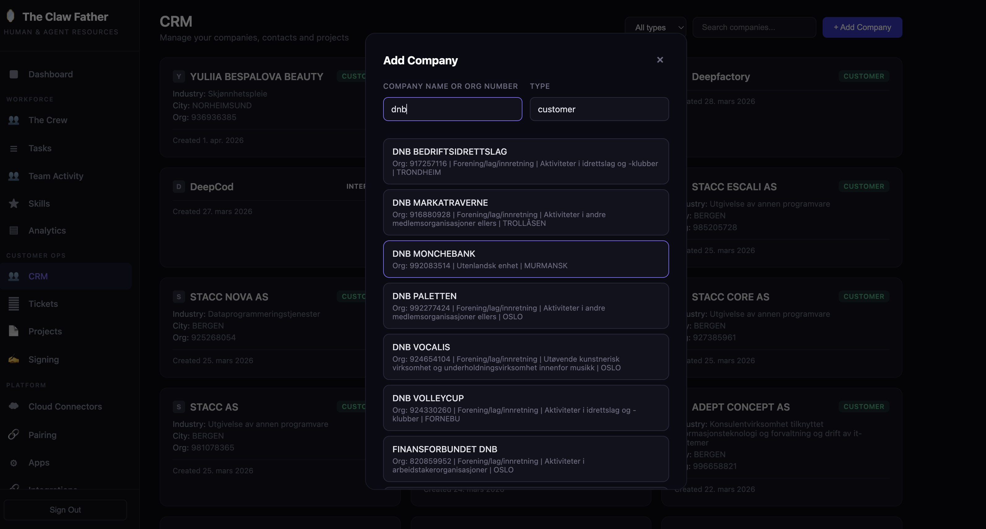Screen dimensions: 986x529
Task: Click the Tasks list icon
Action: (14, 148)
